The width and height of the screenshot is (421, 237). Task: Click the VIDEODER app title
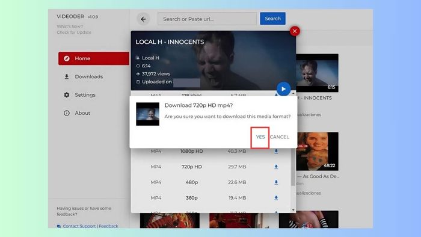click(70, 16)
